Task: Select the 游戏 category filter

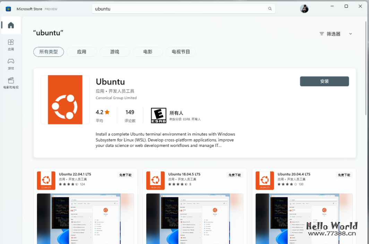Action: tap(114, 52)
